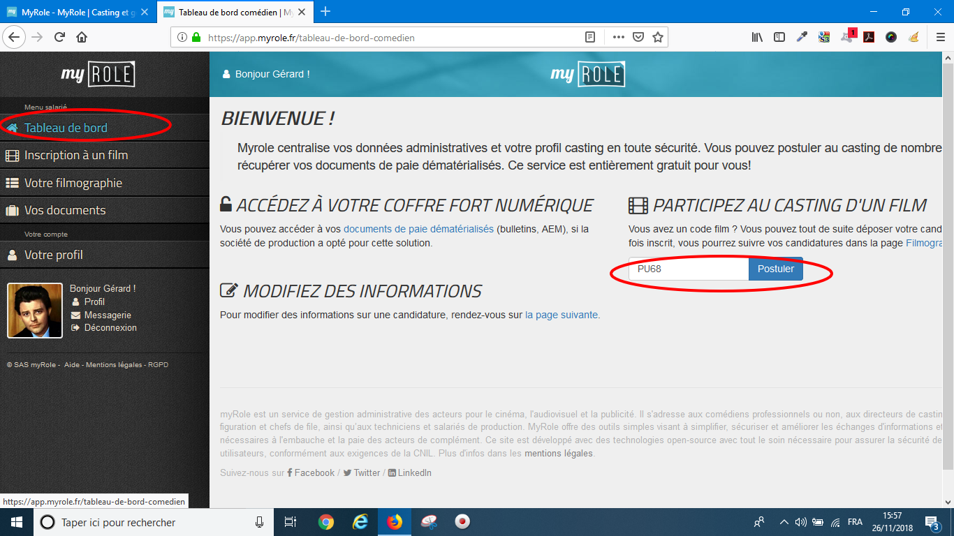Visit the Facebook page link

click(x=311, y=473)
